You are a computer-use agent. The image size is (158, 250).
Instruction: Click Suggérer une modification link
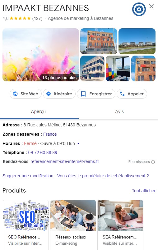click(28, 176)
